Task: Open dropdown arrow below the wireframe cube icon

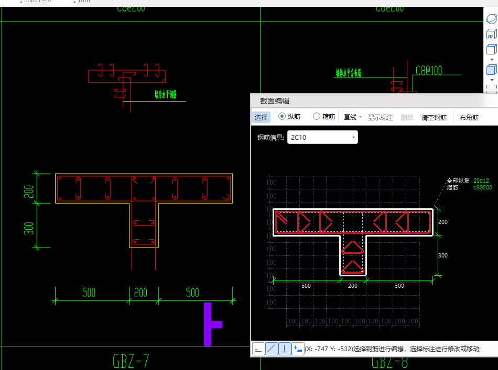Action: (492, 59)
